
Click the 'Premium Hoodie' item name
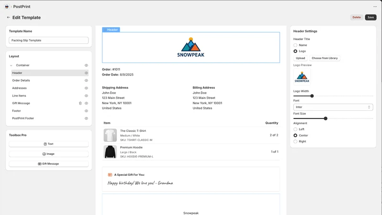131,148
